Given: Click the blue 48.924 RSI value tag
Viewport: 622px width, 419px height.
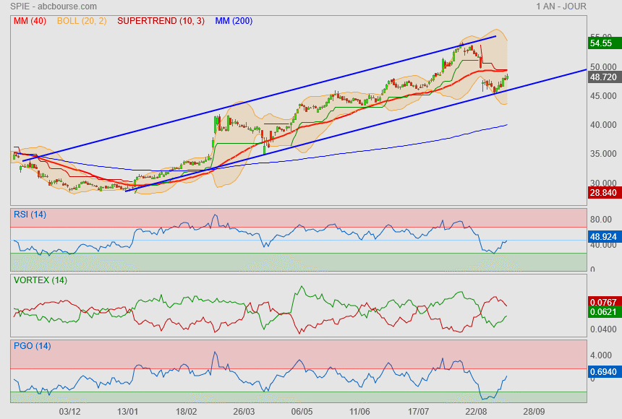Looking at the screenshot, I should pos(602,236).
